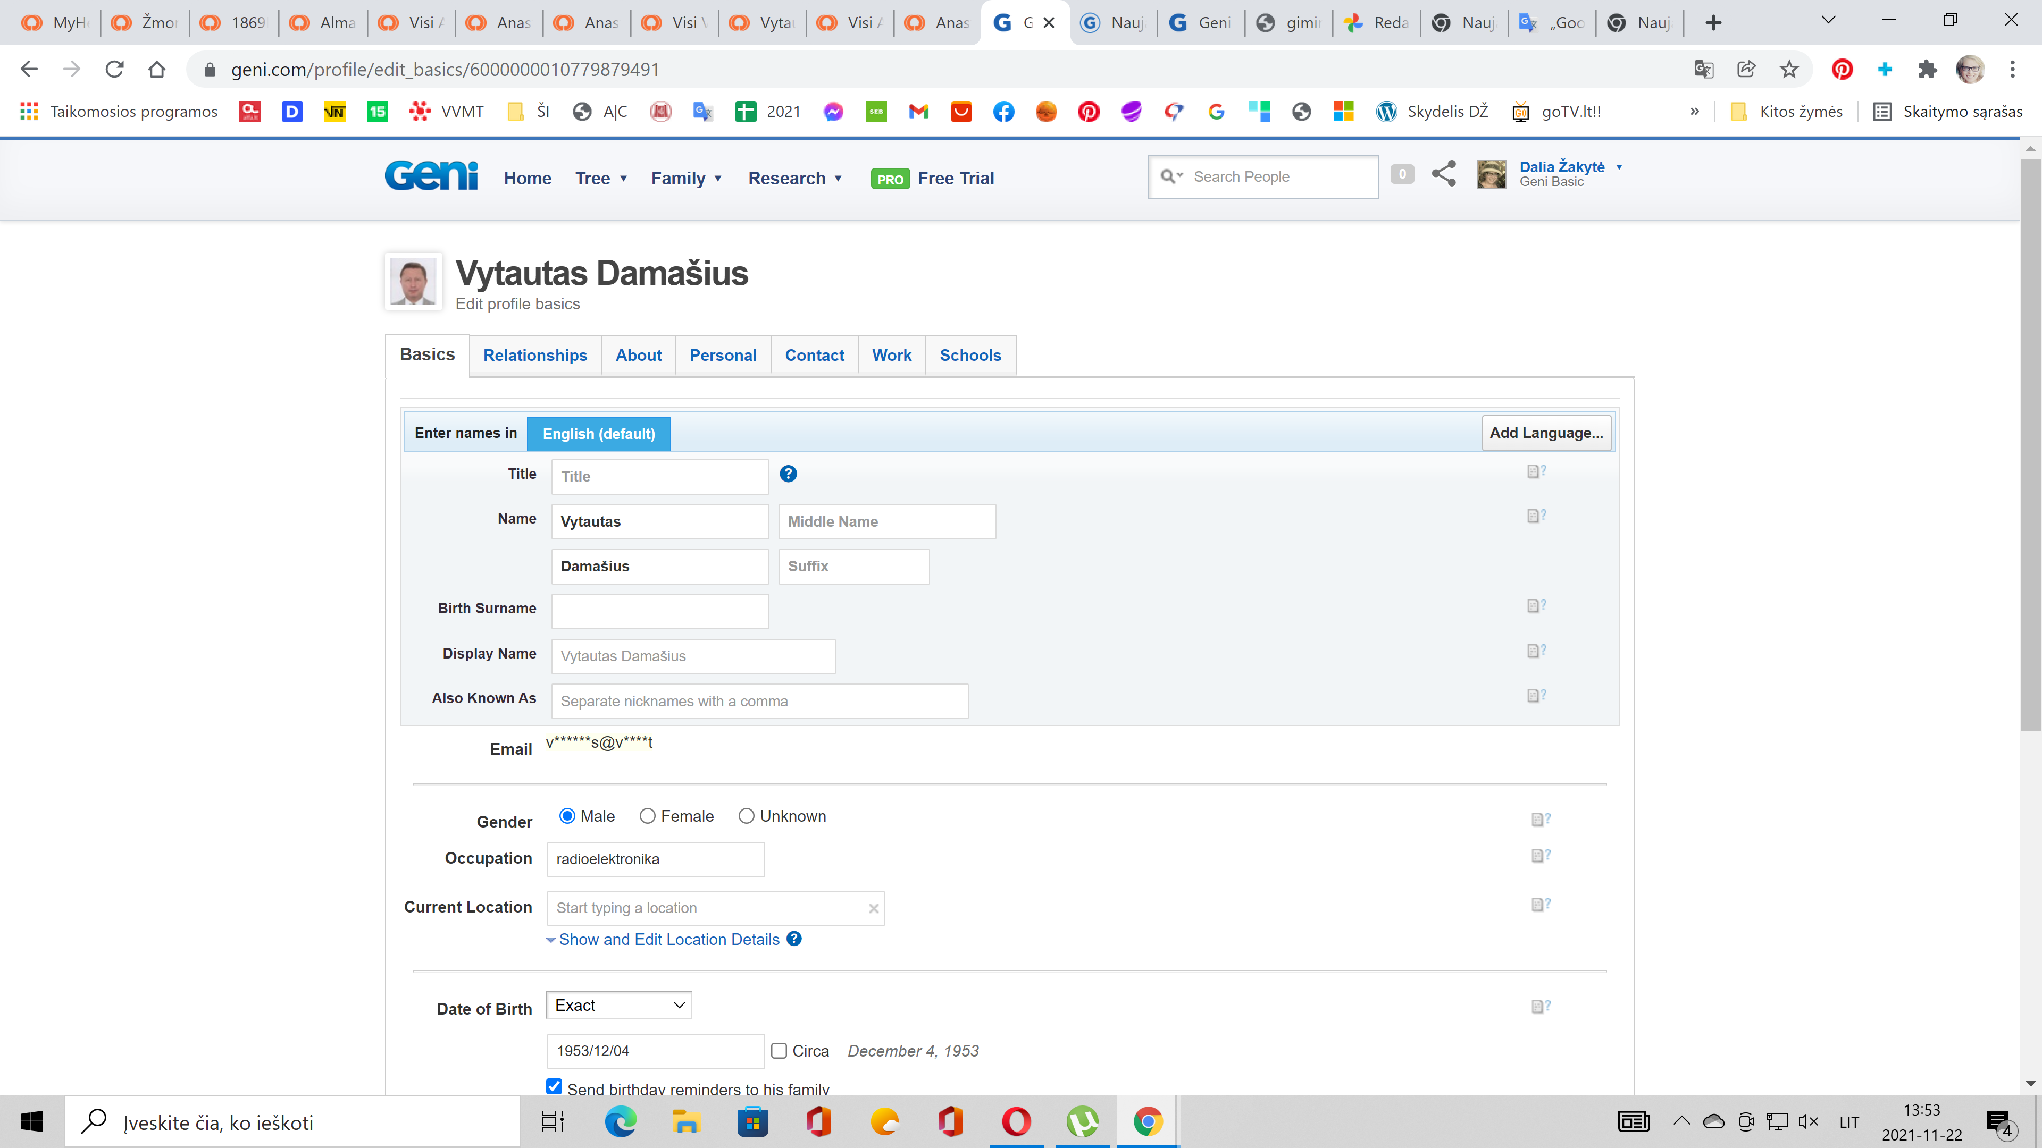Click into the Birth Surname field
The image size is (2042, 1148).
(659, 611)
